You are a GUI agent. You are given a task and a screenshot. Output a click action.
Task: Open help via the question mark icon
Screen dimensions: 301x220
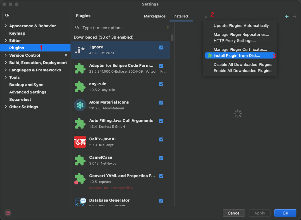[x=8, y=213]
